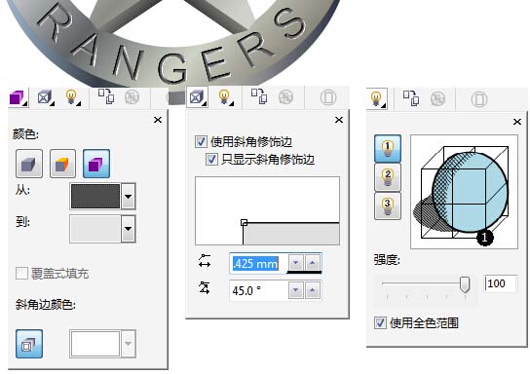Close the bevel panel
This screenshot has width=530, height=374.
(339, 120)
